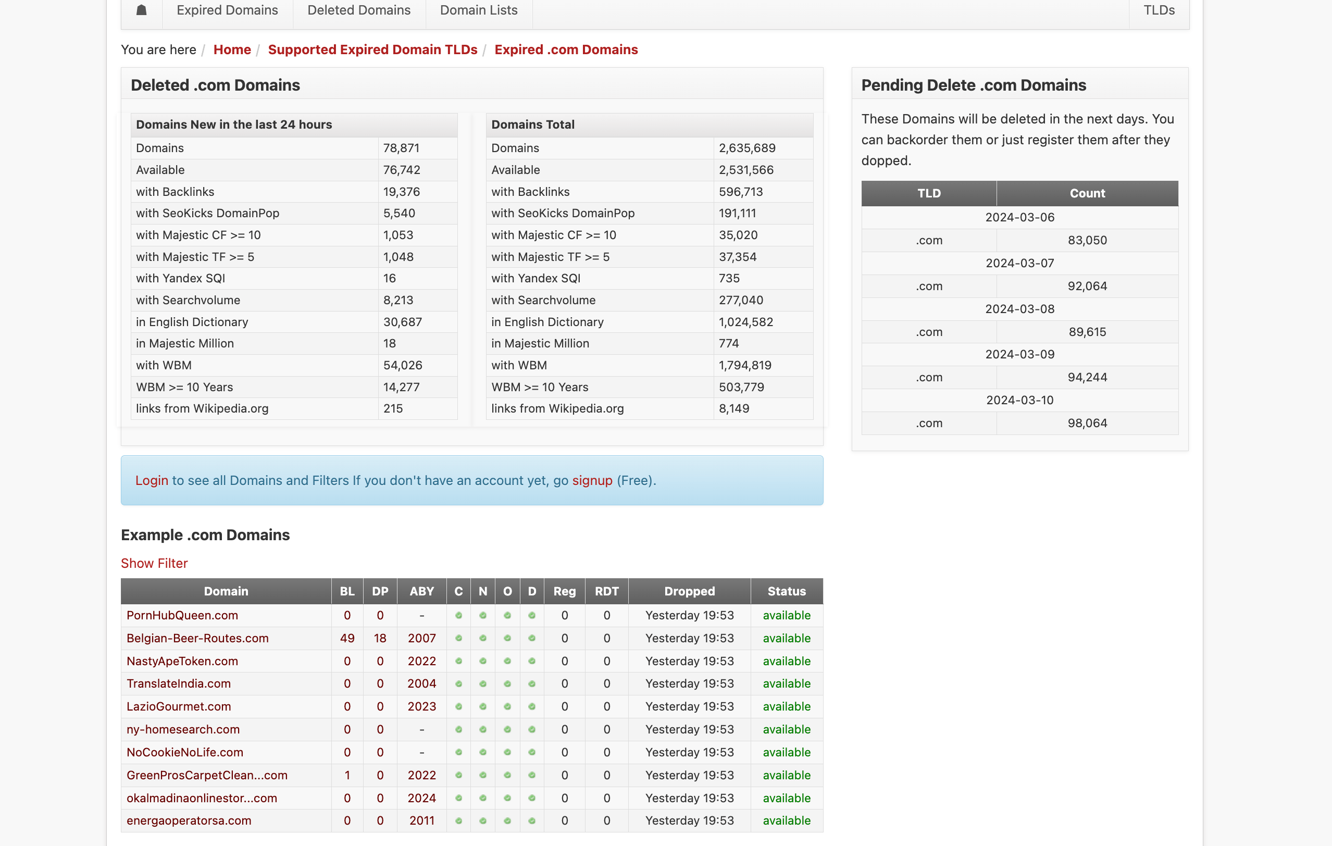
Task: Open the TranslateIndia.com domain link
Action: (179, 684)
